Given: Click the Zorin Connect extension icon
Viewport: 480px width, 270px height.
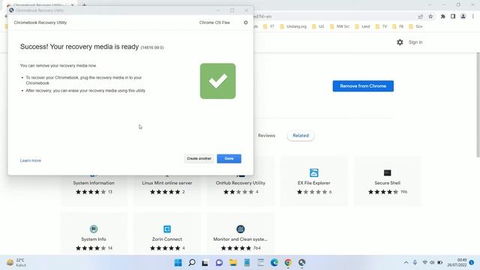Looking at the screenshot, I should point(167,229).
